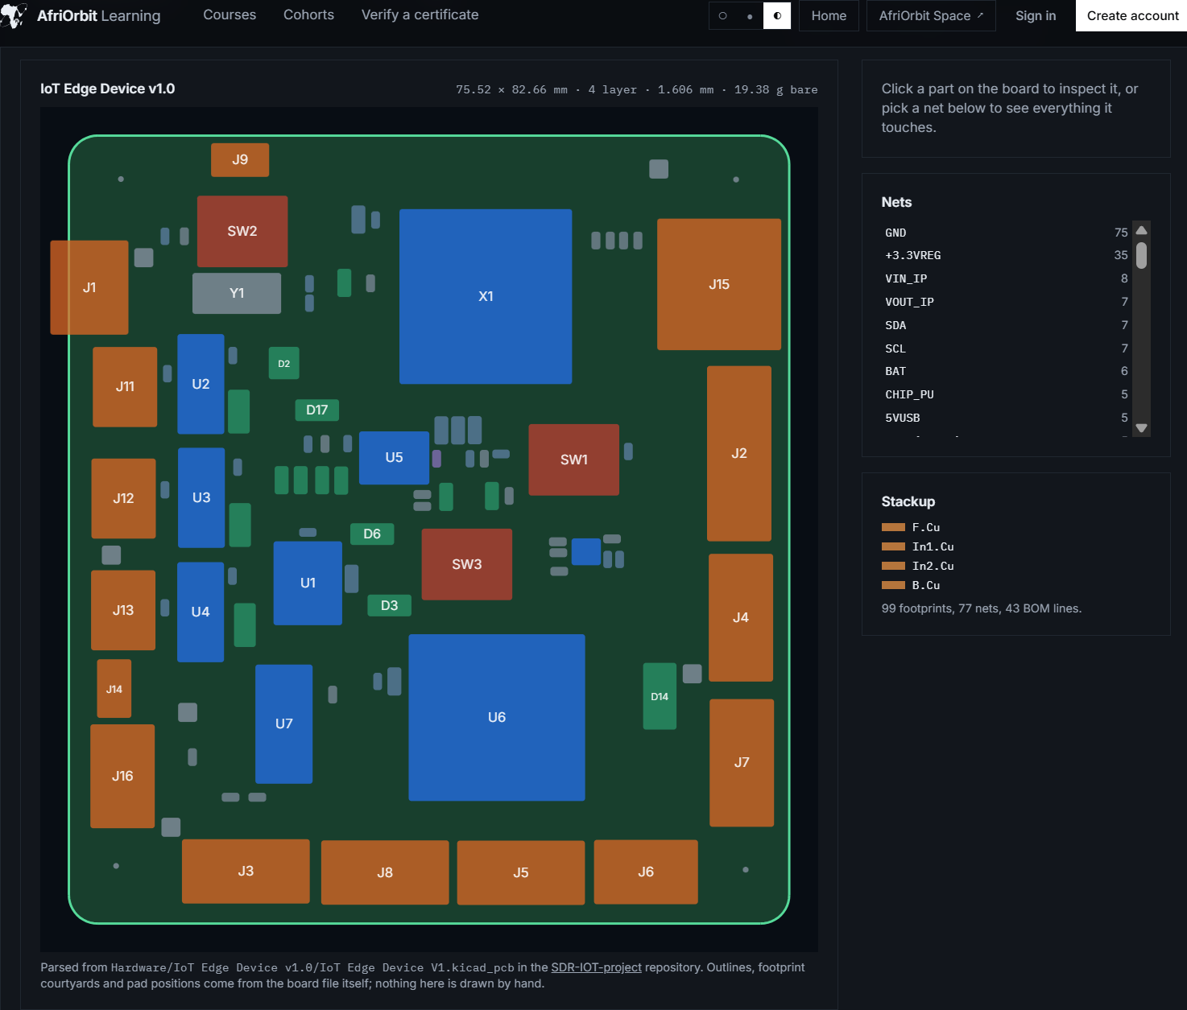Select the SDA net
This screenshot has height=1010, width=1187.
point(1006,325)
